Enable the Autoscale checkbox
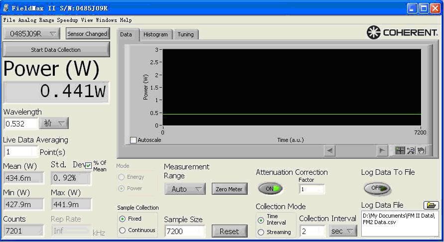Viewport: 444px width, 242px height. (x=133, y=140)
